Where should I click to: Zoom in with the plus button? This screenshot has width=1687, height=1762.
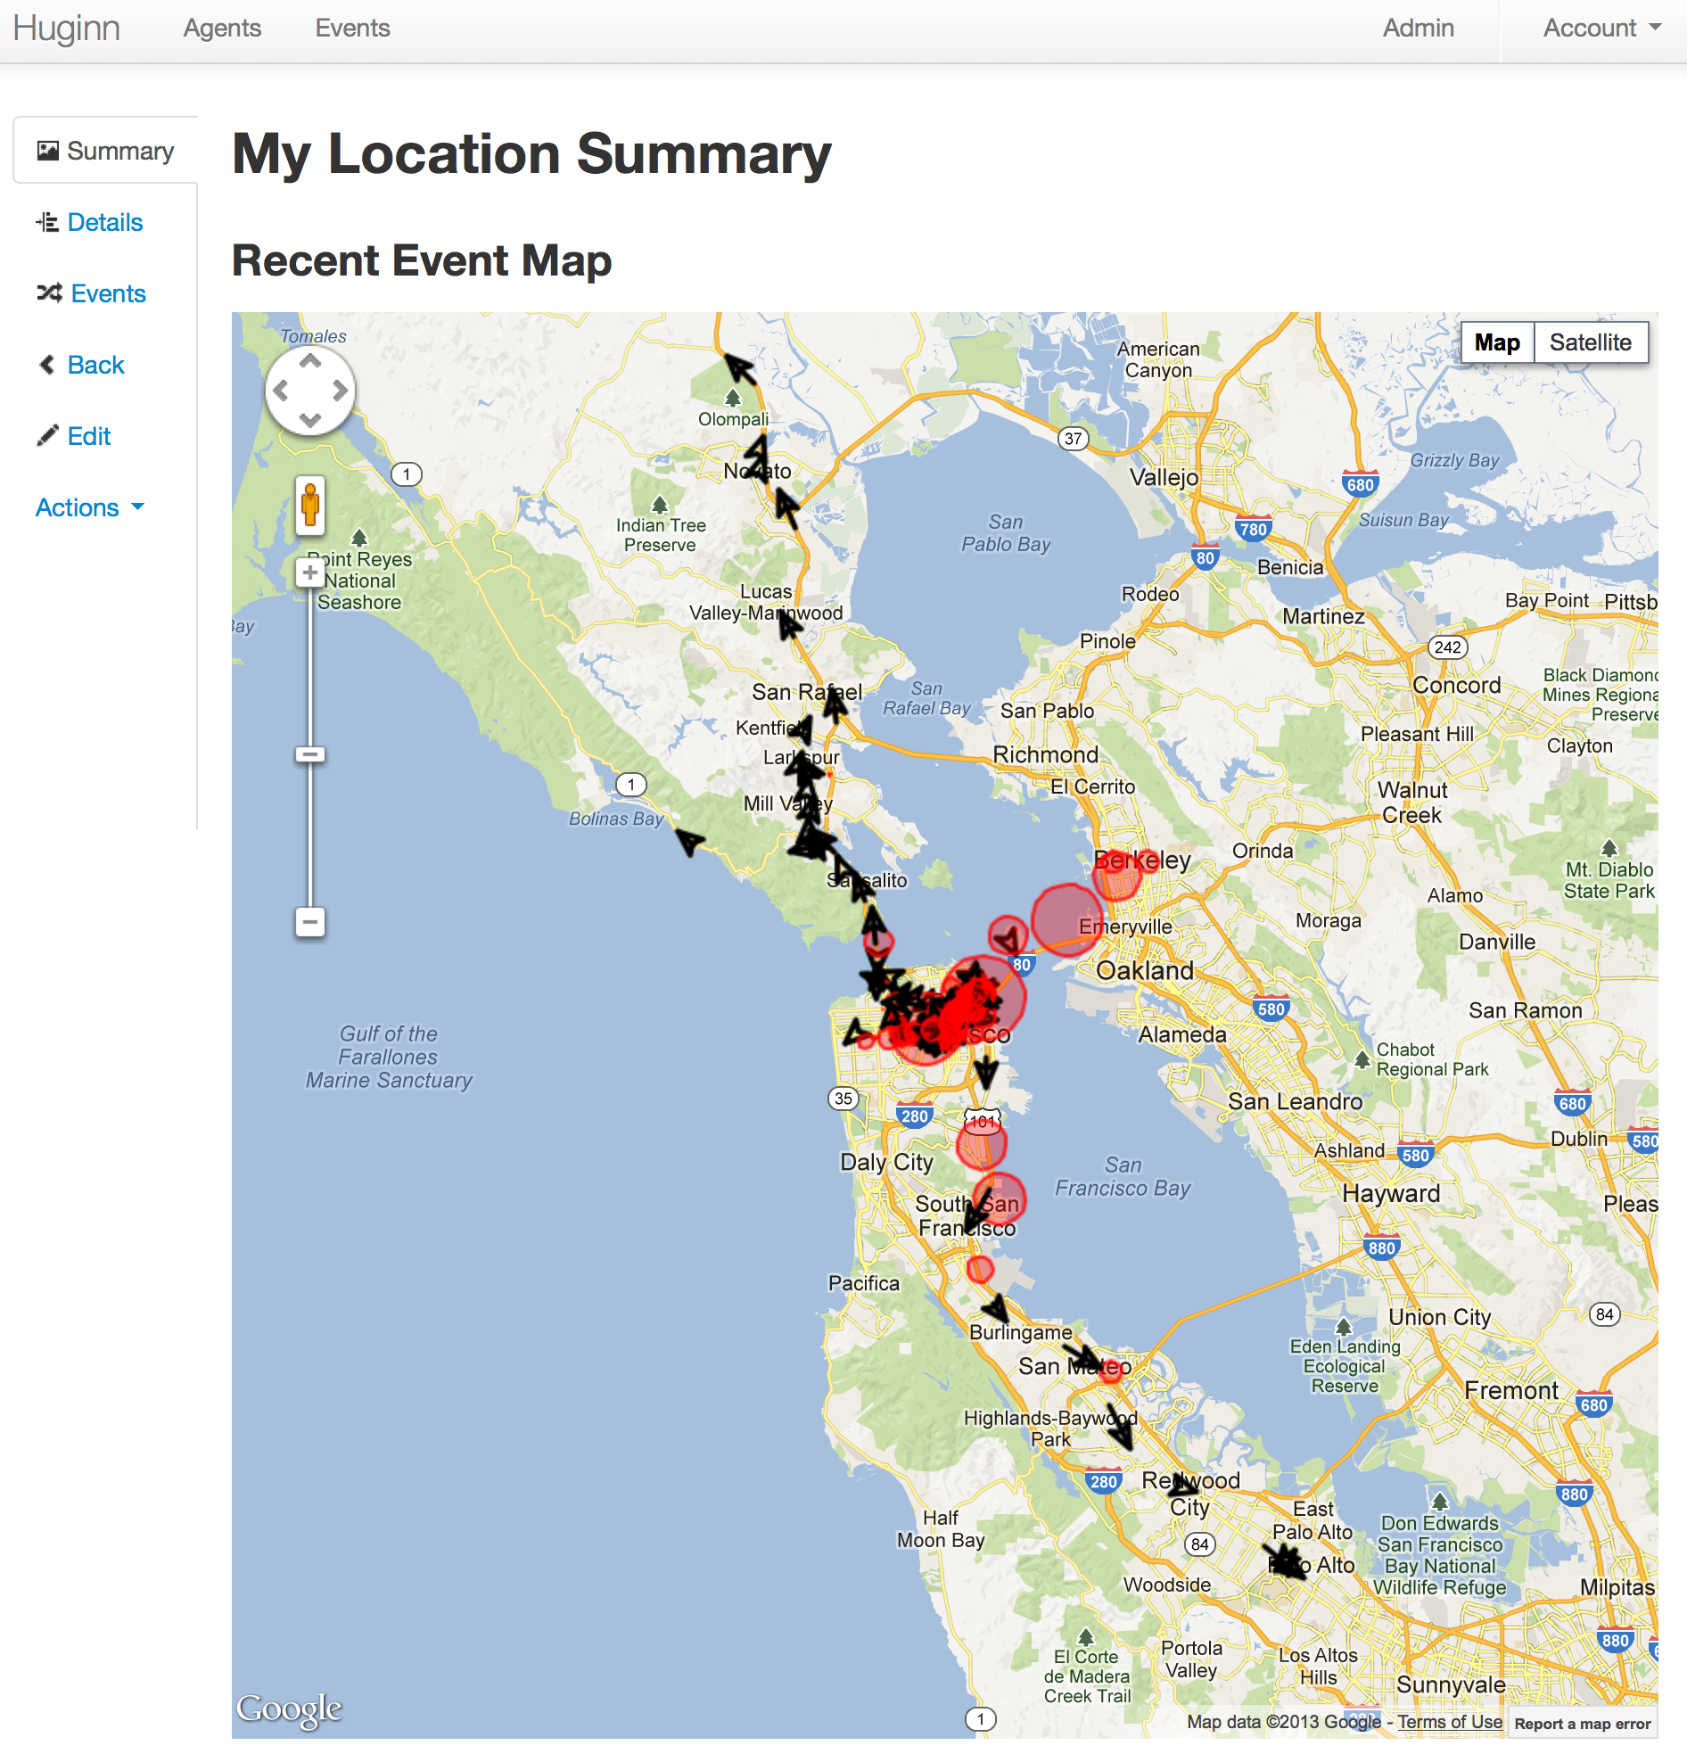click(310, 572)
